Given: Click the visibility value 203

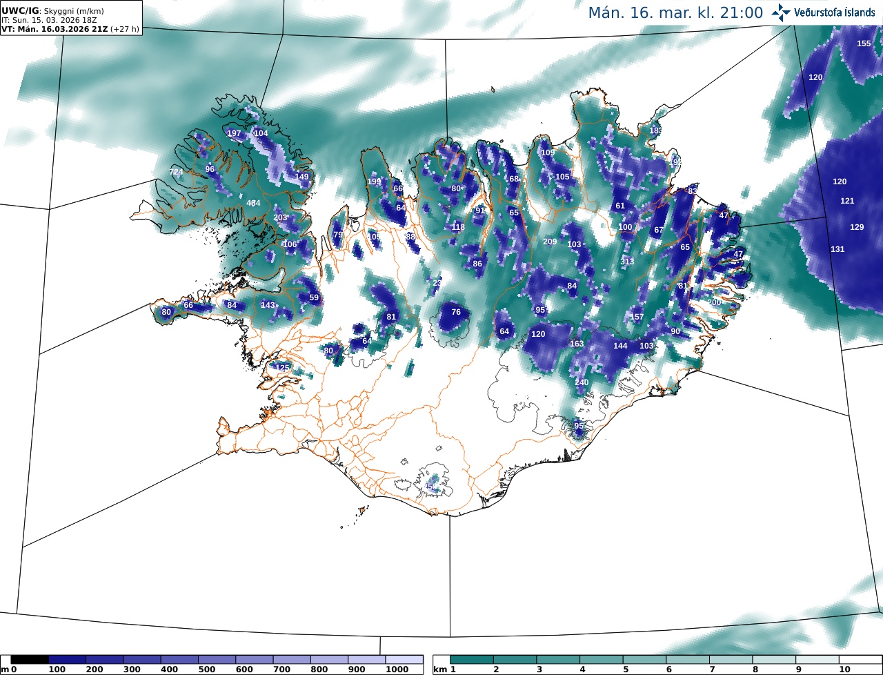Looking at the screenshot, I should [280, 217].
